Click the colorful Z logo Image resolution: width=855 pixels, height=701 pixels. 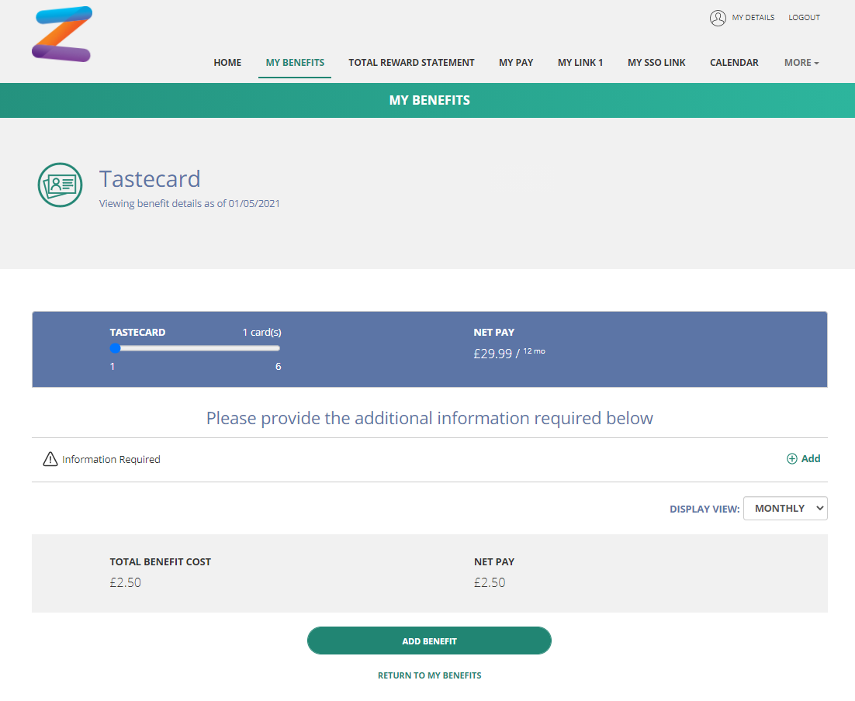[x=62, y=34]
